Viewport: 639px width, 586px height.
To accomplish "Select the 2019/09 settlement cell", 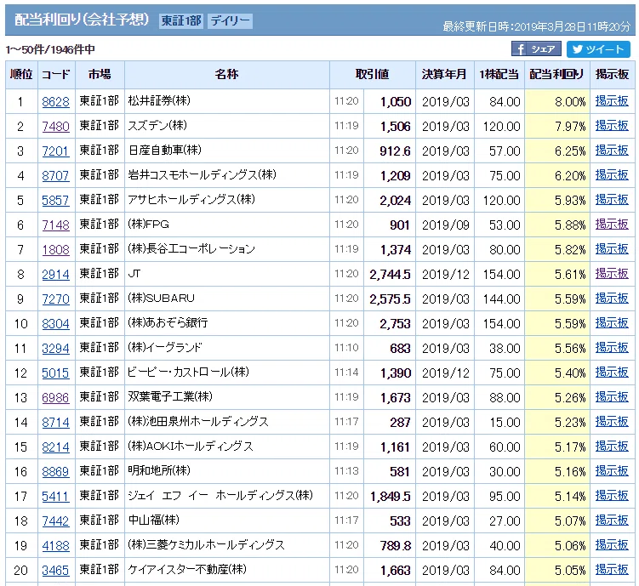I will coord(445,225).
